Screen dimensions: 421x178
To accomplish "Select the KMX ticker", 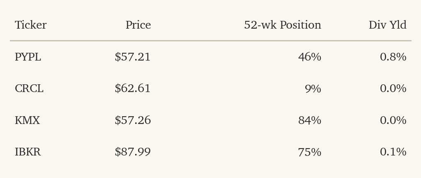I will [x=27, y=120].
